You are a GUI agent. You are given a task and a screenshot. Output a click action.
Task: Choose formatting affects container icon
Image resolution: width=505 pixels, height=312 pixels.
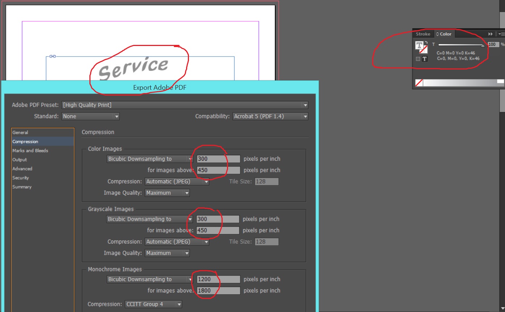[x=418, y=59]
